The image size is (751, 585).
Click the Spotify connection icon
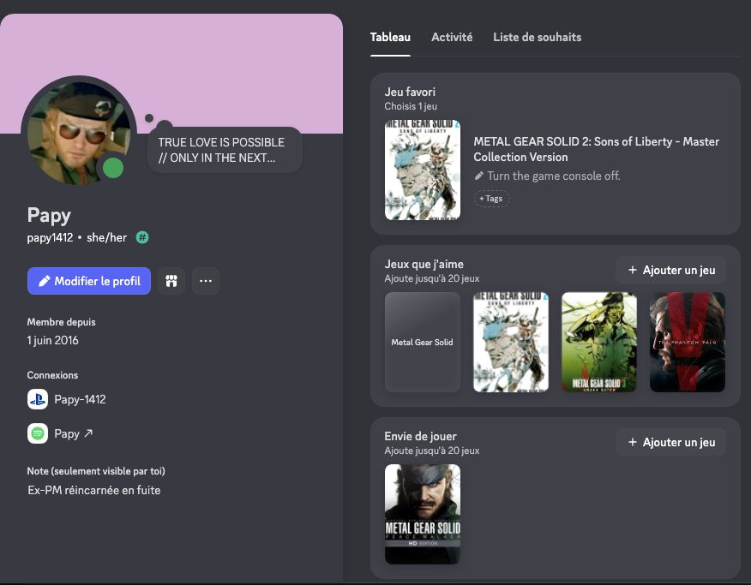[x=38, y=434]
